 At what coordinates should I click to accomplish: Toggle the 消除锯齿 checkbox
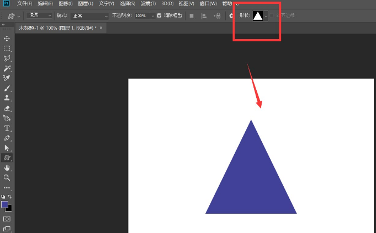point(160,16)
